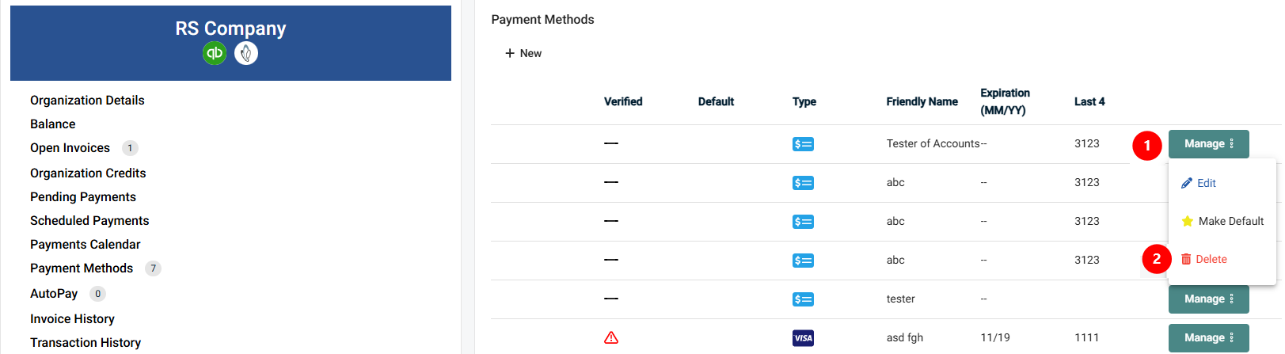This screenshot has height=354, width=1285.
Task: Click the white leaf logo icon
Action: (x=246, y=53)
